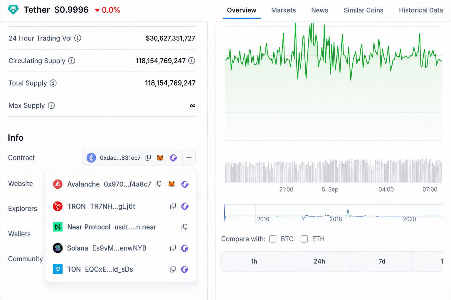The image size is (451, 300).
Task: Click Ethereum address 0xdac...831ec7
Action: point(120,158)
